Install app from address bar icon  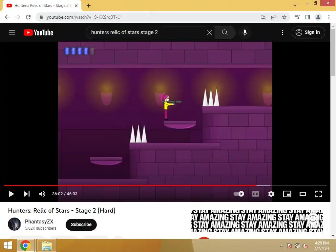263,17
